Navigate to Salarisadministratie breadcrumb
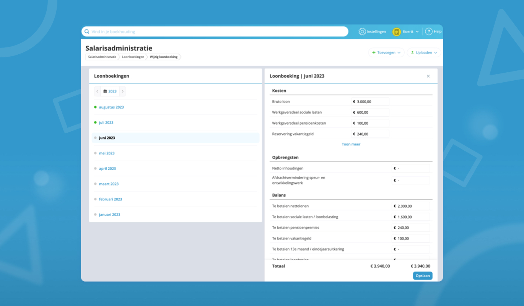Image resolution: width=524 pixels, height=306 pixels. (x=102, y=57)
